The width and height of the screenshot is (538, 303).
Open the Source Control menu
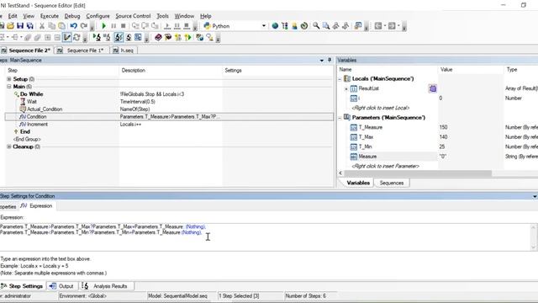[133, 16]
